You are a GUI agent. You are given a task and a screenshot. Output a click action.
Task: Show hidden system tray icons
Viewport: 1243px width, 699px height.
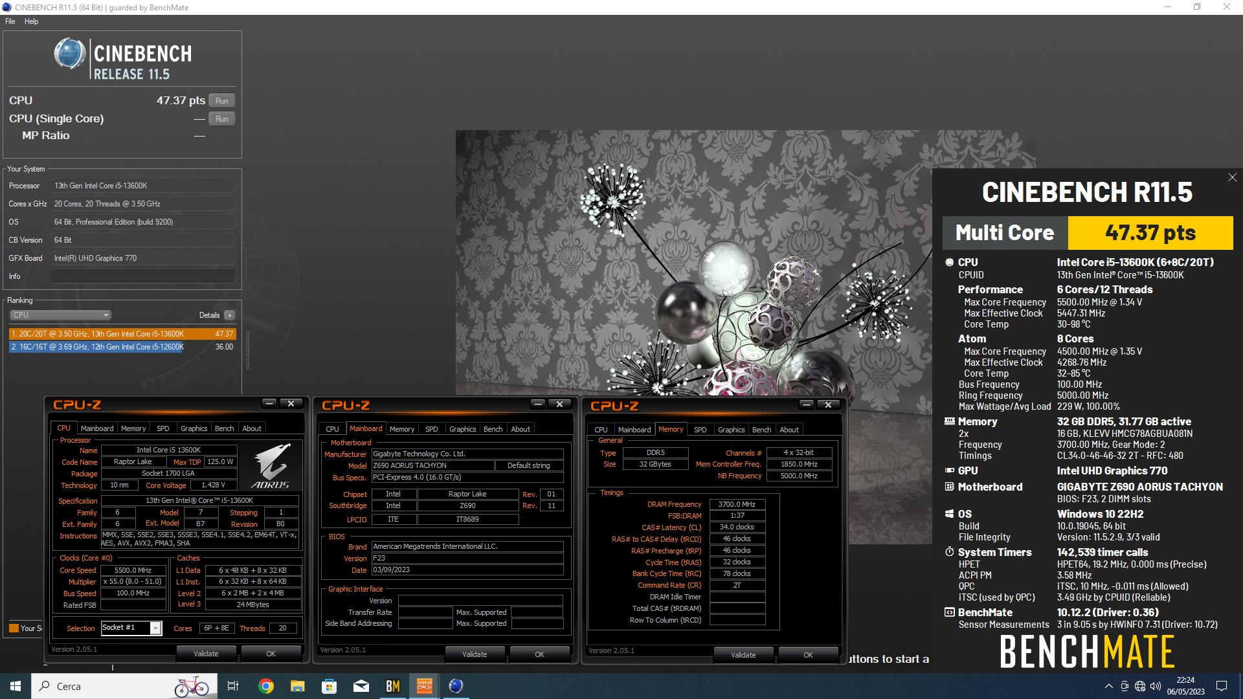click(x=1108, y=686)
